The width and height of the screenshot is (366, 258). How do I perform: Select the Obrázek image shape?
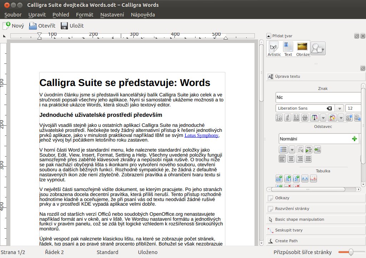tap(303, 49)
